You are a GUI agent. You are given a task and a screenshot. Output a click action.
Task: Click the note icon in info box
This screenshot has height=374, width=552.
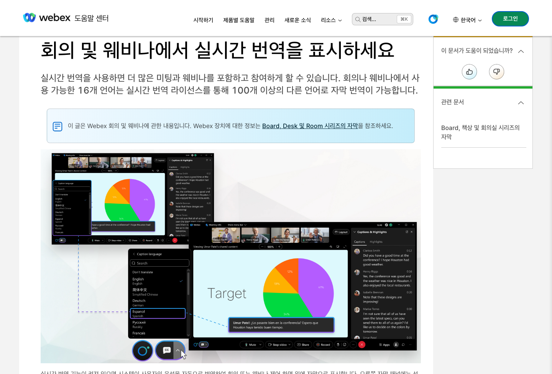(58, 126)
